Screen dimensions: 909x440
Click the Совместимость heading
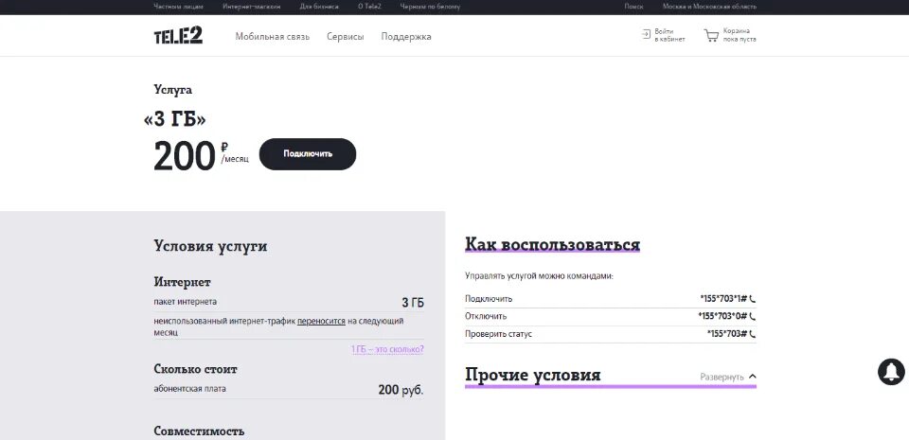coord(199,431)
